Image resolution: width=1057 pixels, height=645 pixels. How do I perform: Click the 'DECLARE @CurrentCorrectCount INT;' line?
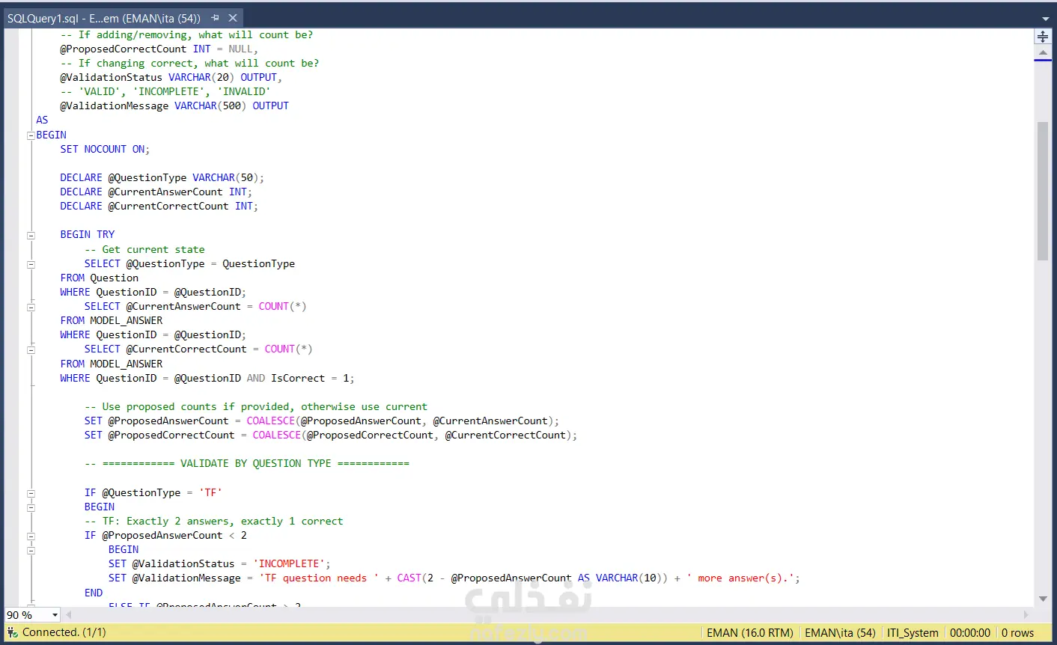click(x=159, y=206)
